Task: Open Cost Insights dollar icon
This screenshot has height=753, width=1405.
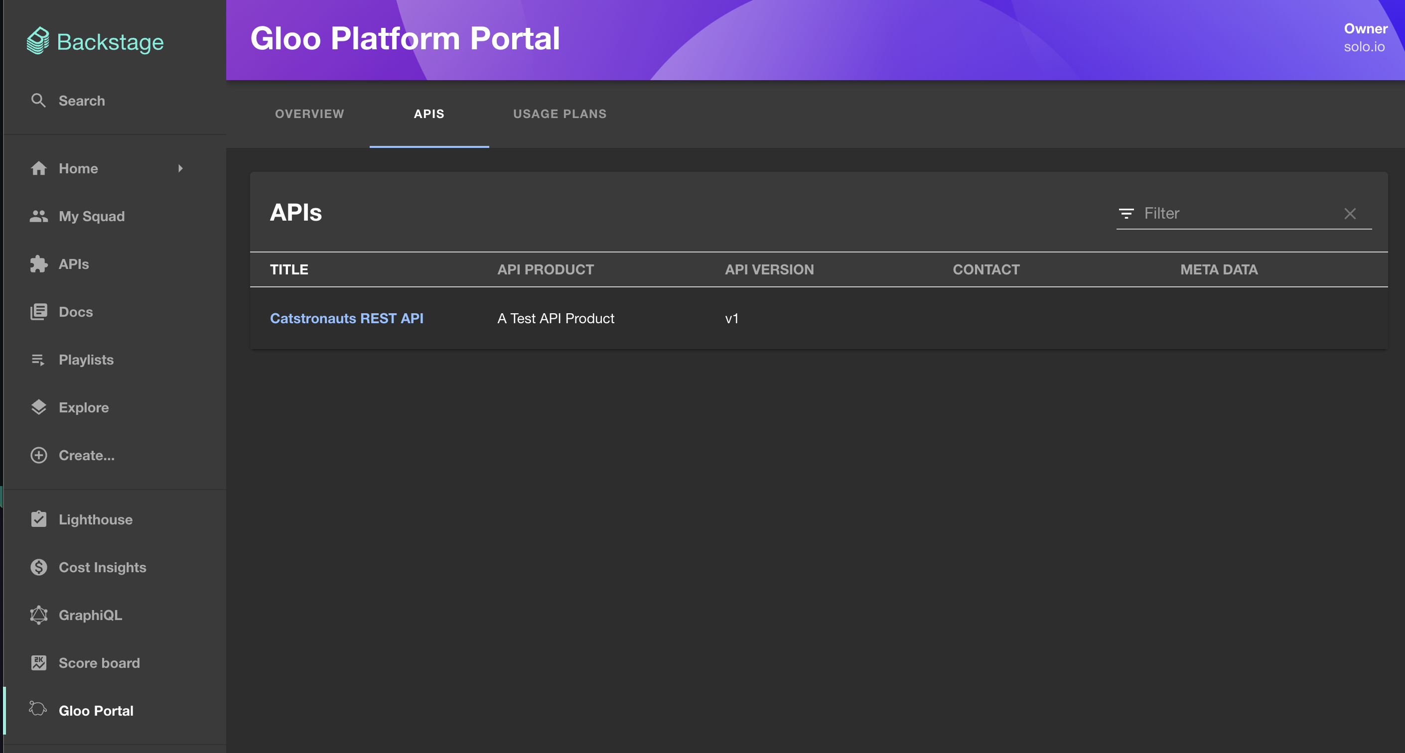Action: pyautogui.click(x=38, y=567)
